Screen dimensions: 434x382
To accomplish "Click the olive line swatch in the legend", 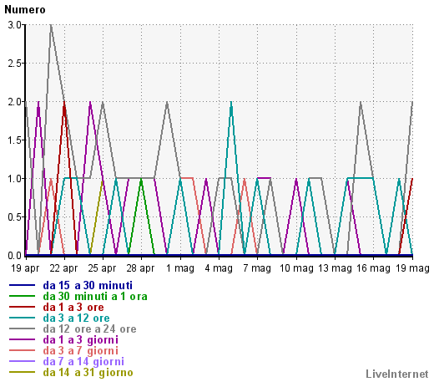I will point(22,372).
